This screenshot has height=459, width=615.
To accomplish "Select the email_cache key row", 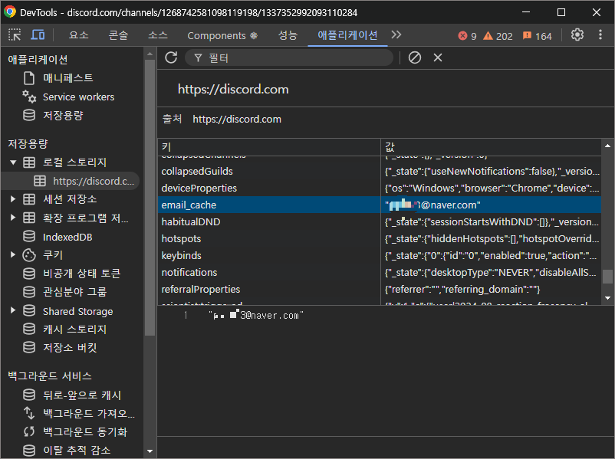I will pyautogui.click(x=269, y=205).
